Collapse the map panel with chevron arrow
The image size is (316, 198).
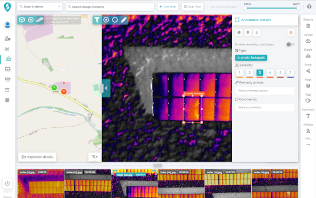[x=106, y=88]
